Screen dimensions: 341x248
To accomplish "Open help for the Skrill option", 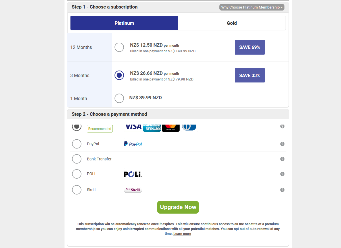I will tap(282, 190).
